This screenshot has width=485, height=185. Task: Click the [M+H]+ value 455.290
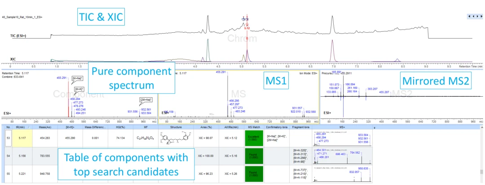tap(70, 138)
